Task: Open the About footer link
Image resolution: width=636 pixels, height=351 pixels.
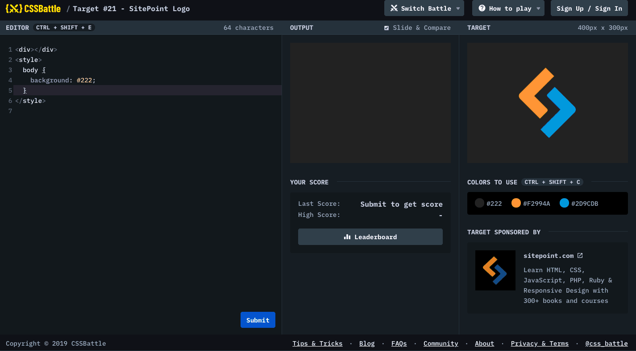Action: [484, 343]
